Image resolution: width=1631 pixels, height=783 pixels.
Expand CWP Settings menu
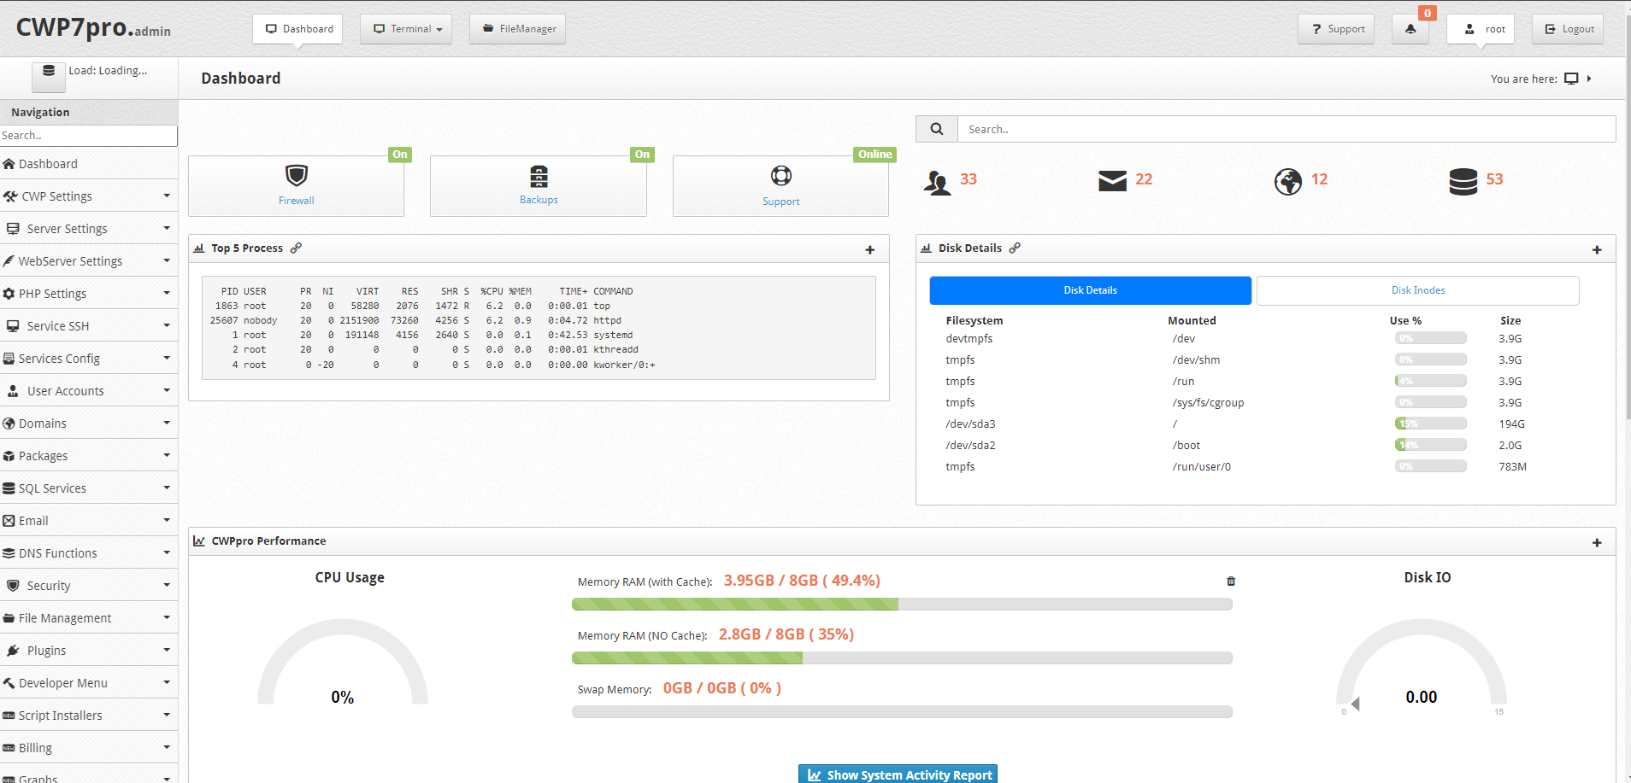click(x=89, y=196)
